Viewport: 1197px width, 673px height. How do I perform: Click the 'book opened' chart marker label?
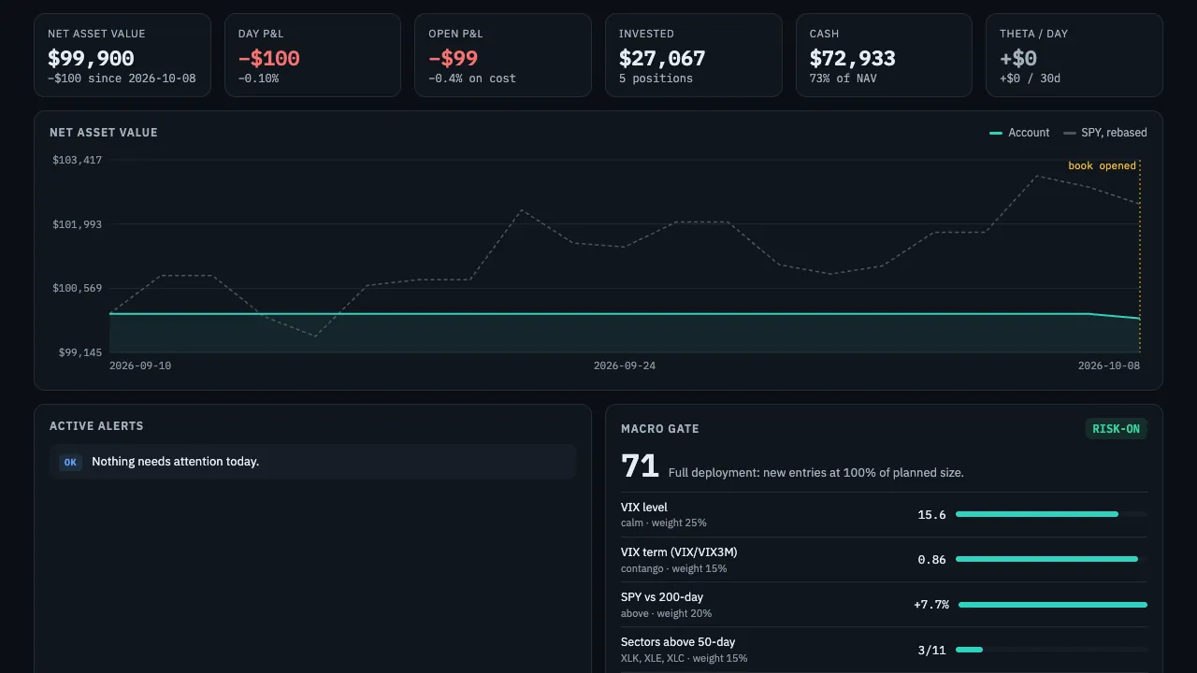pyautogui.click(x=1102, y=165)
